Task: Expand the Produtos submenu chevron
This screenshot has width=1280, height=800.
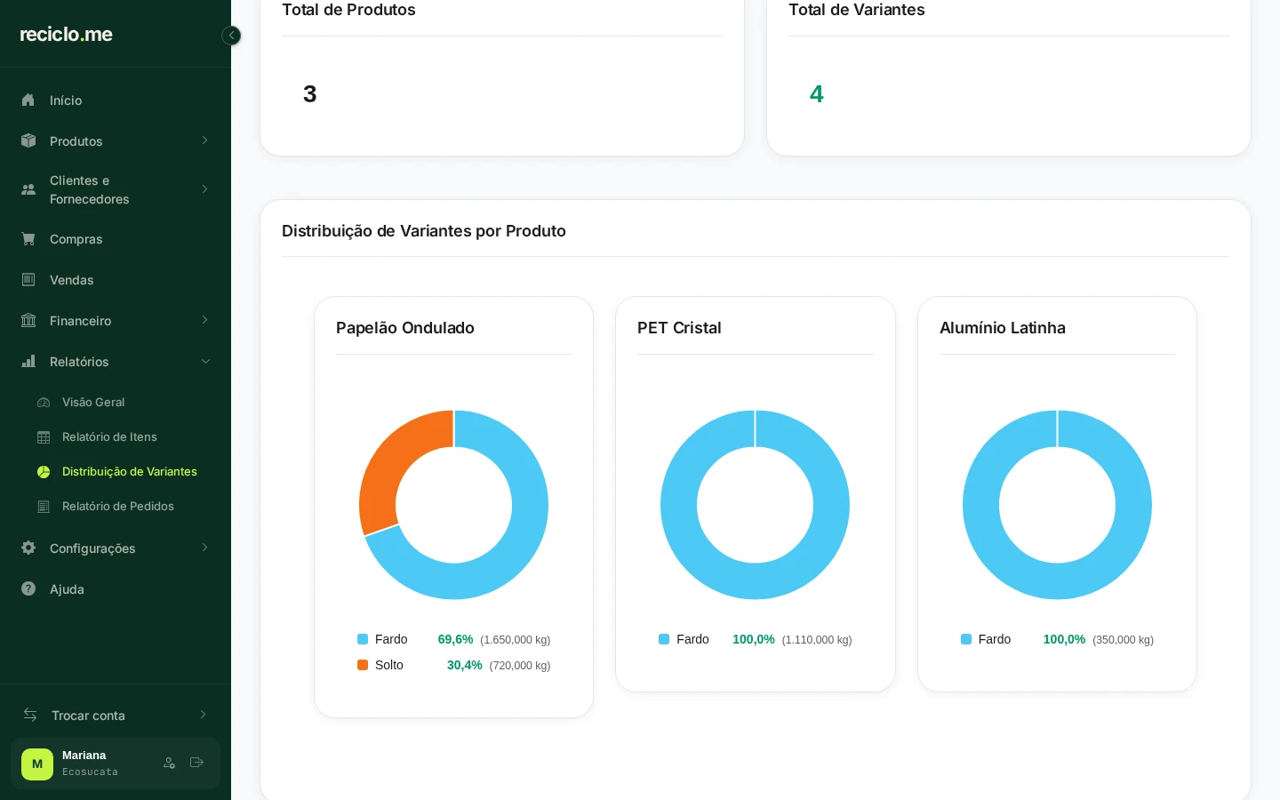Action: tap(204, 140)
